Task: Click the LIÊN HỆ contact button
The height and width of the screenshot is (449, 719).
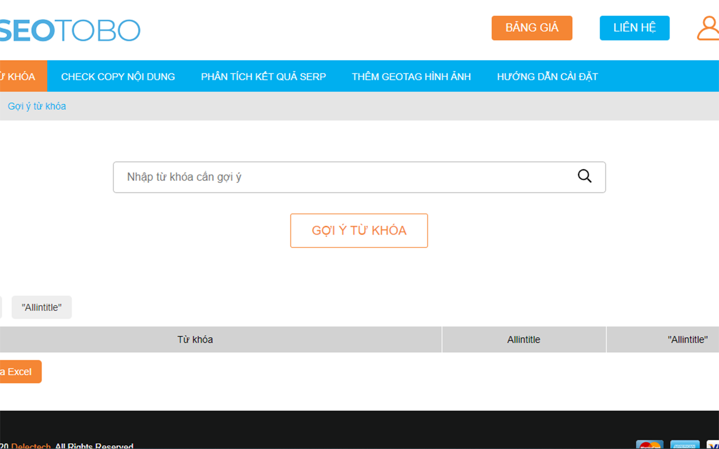Action: (x=635, y=28)
